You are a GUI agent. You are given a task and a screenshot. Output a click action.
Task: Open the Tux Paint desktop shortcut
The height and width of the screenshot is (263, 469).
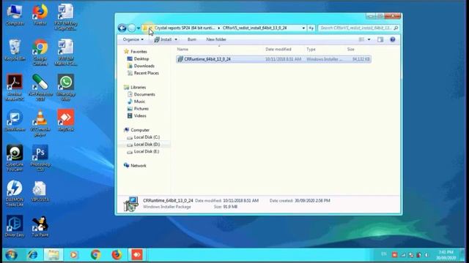[40, 226]
